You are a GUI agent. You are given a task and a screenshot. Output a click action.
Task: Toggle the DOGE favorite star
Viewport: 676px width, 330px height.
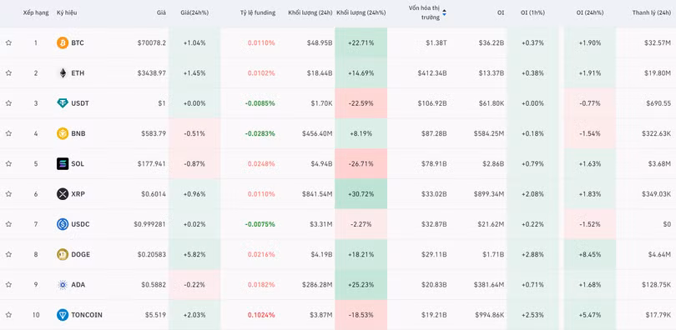tap(8, 254)
